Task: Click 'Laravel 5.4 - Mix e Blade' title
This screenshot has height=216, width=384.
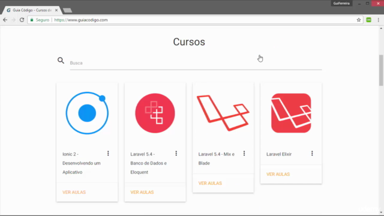Action: click(x=217, y=158)
